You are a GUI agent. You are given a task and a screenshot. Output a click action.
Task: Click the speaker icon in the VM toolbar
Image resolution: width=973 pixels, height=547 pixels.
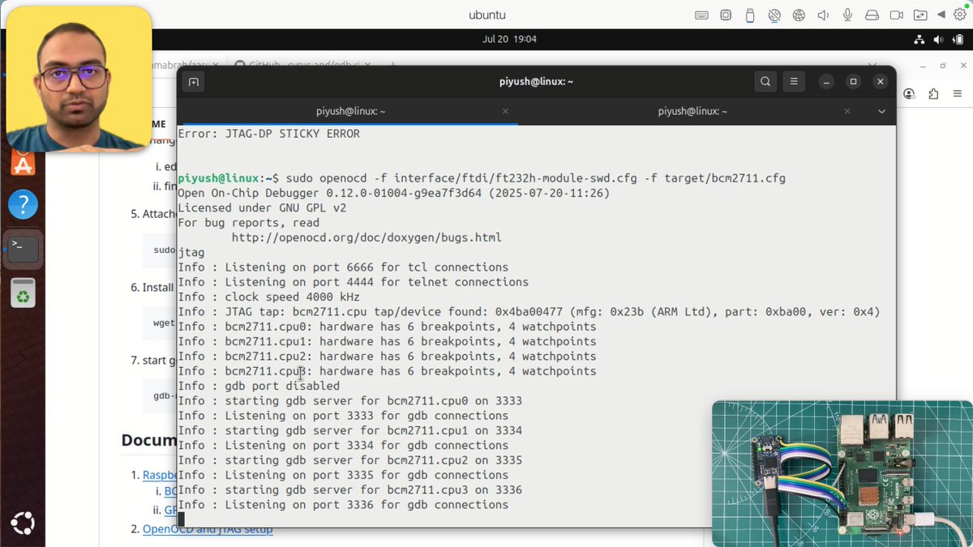pyautogui.click(x=823, y=15)
